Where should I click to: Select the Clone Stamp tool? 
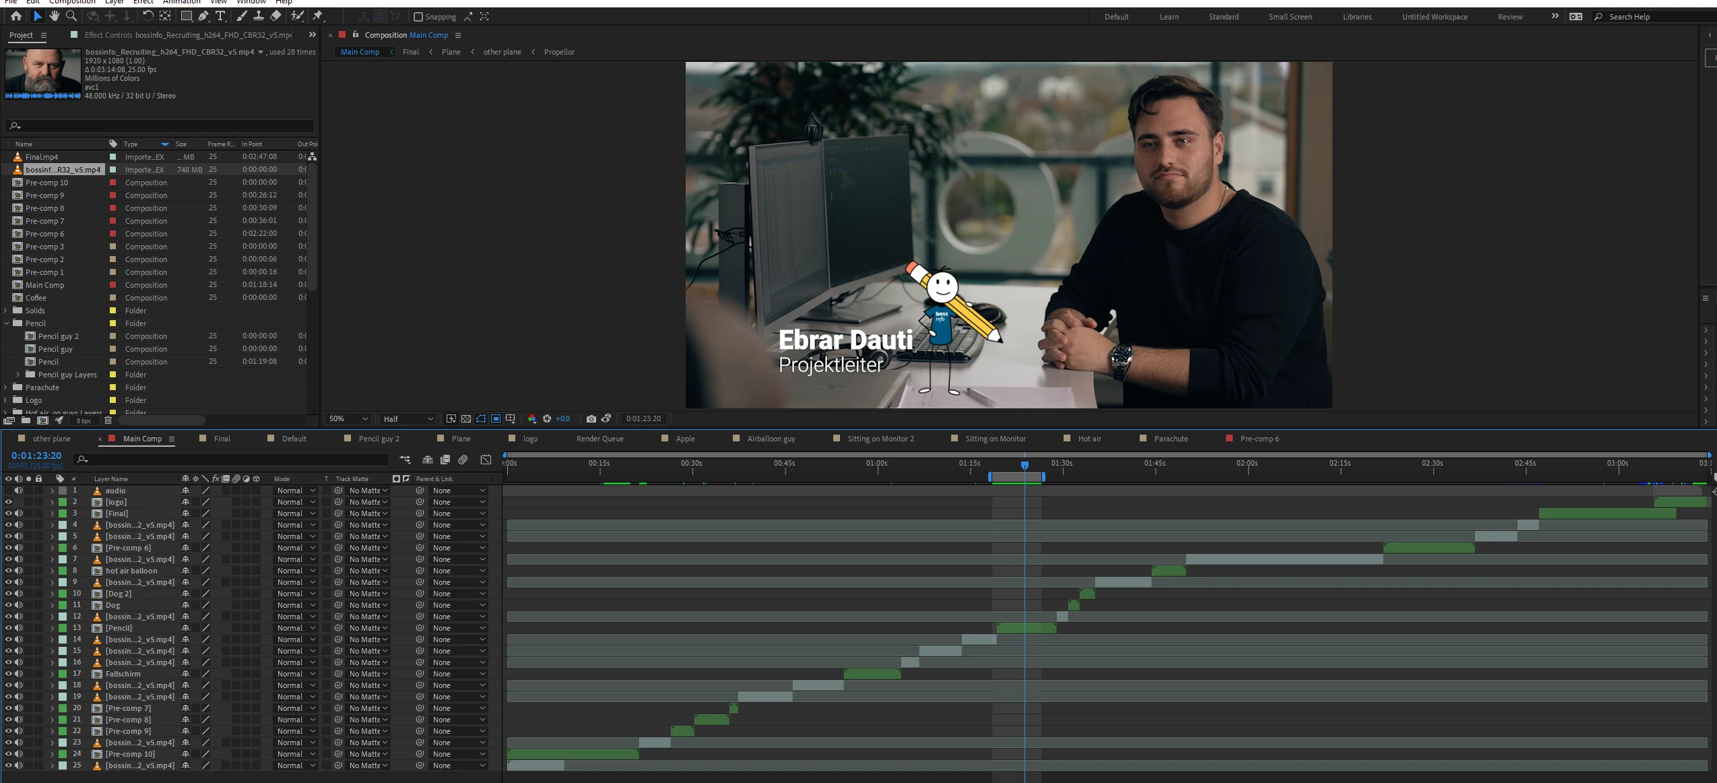click(258, 16)
